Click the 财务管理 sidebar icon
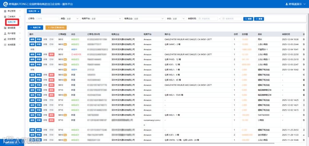Image resolution: width=309 pixels, height=146 pixels. point(5,39)
